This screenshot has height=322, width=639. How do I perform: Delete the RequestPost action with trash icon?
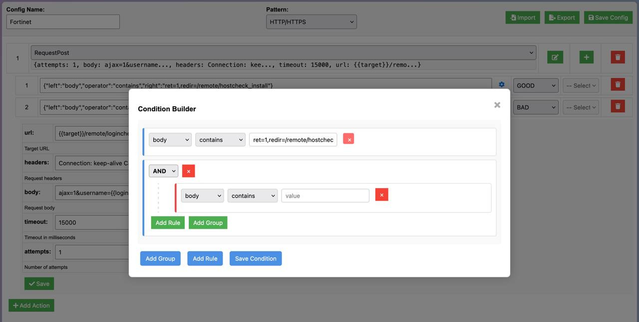[x=618, y=57]
